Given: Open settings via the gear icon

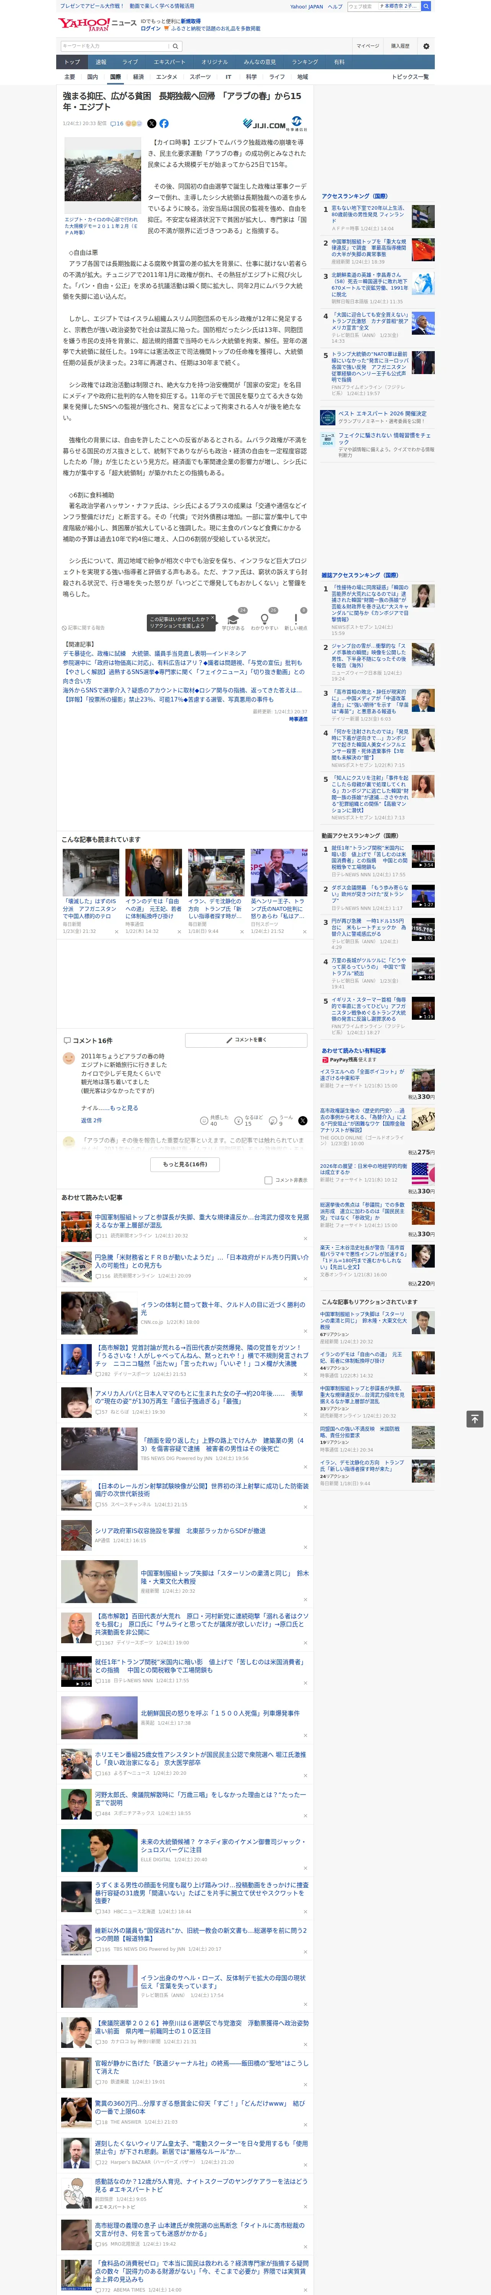Looking at the screenshot, I should pyautogui.click(x=426, y=46).
